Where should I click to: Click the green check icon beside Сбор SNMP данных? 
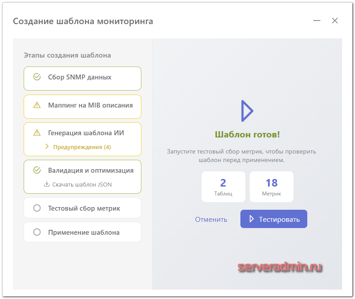[x=37, y=77]
